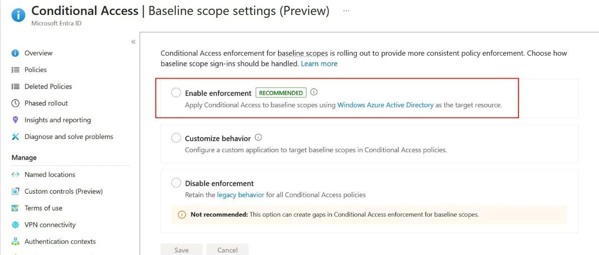Click the Insights and reporting lightbulb icon
The image size is (599, 255).
15,120
